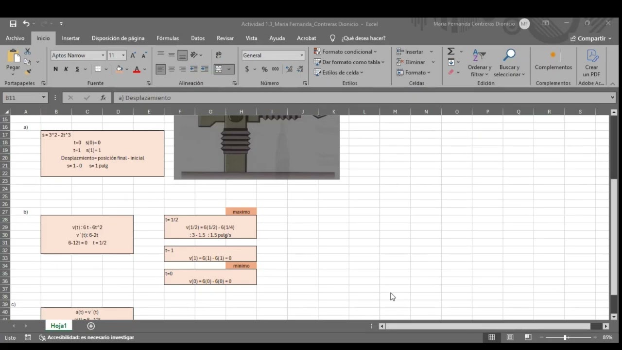
Task: Click the Clear eraser icon in Edición
Action: point(451,72)
